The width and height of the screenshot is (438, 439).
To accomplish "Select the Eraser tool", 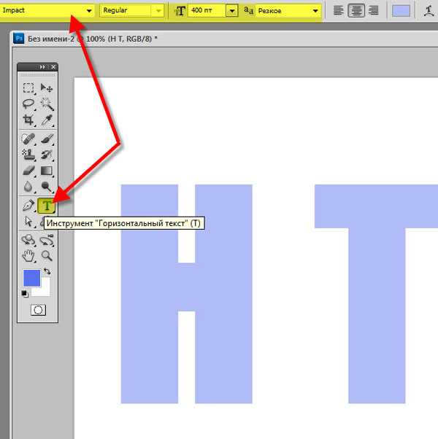I will (x=28, y=171).
